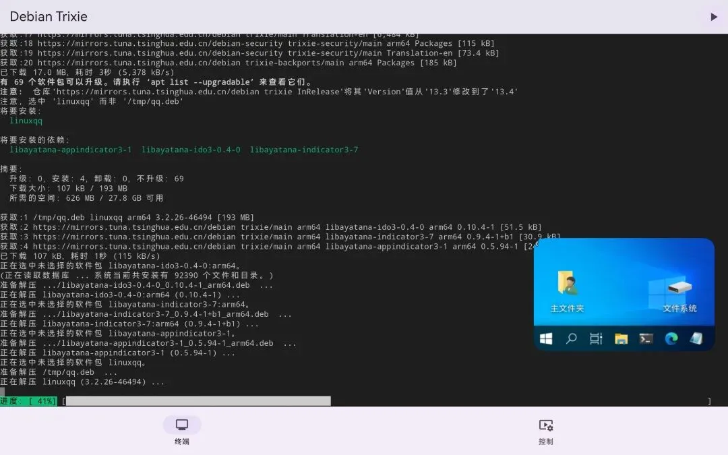Launch the terminal from the preview taskbar
The height and width of the screenshot is (455, 728).
pyautogui.click(x=646, y=338)
